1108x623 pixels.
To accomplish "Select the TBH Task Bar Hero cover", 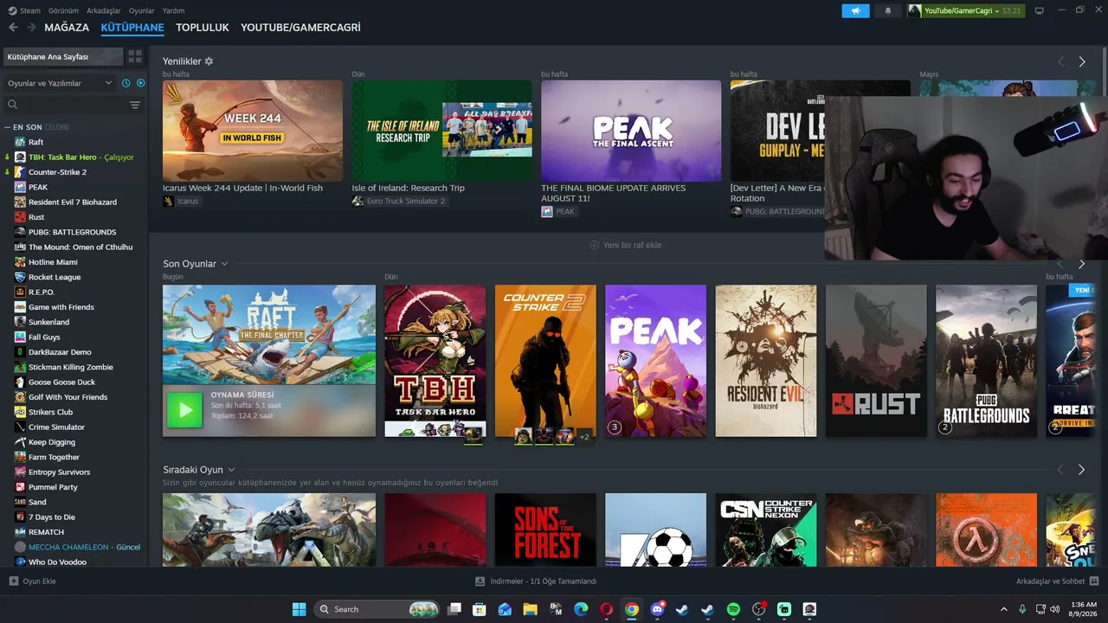I will [x=435, y=361].
